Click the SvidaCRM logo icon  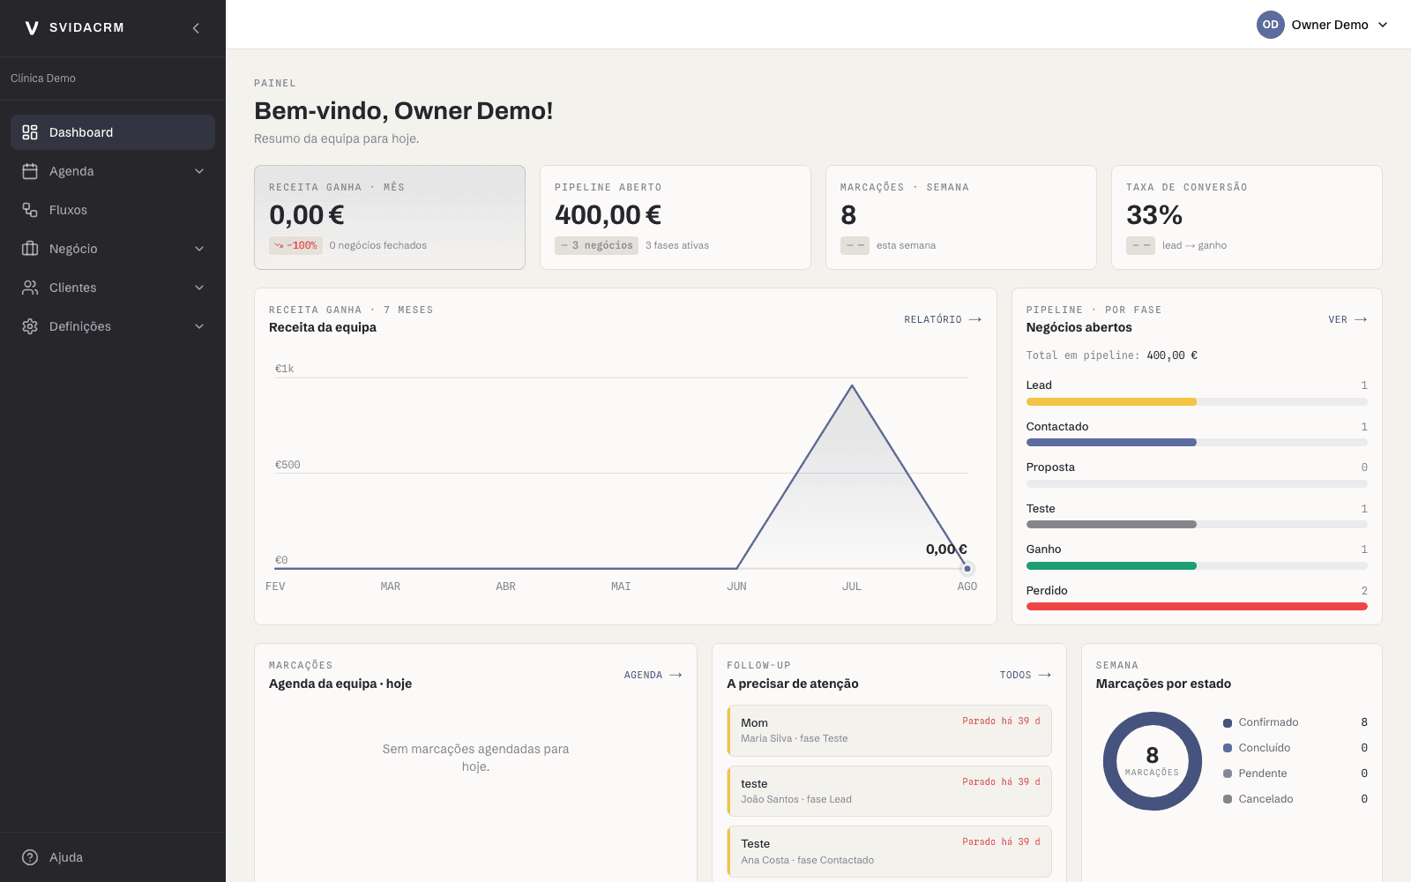32,28
